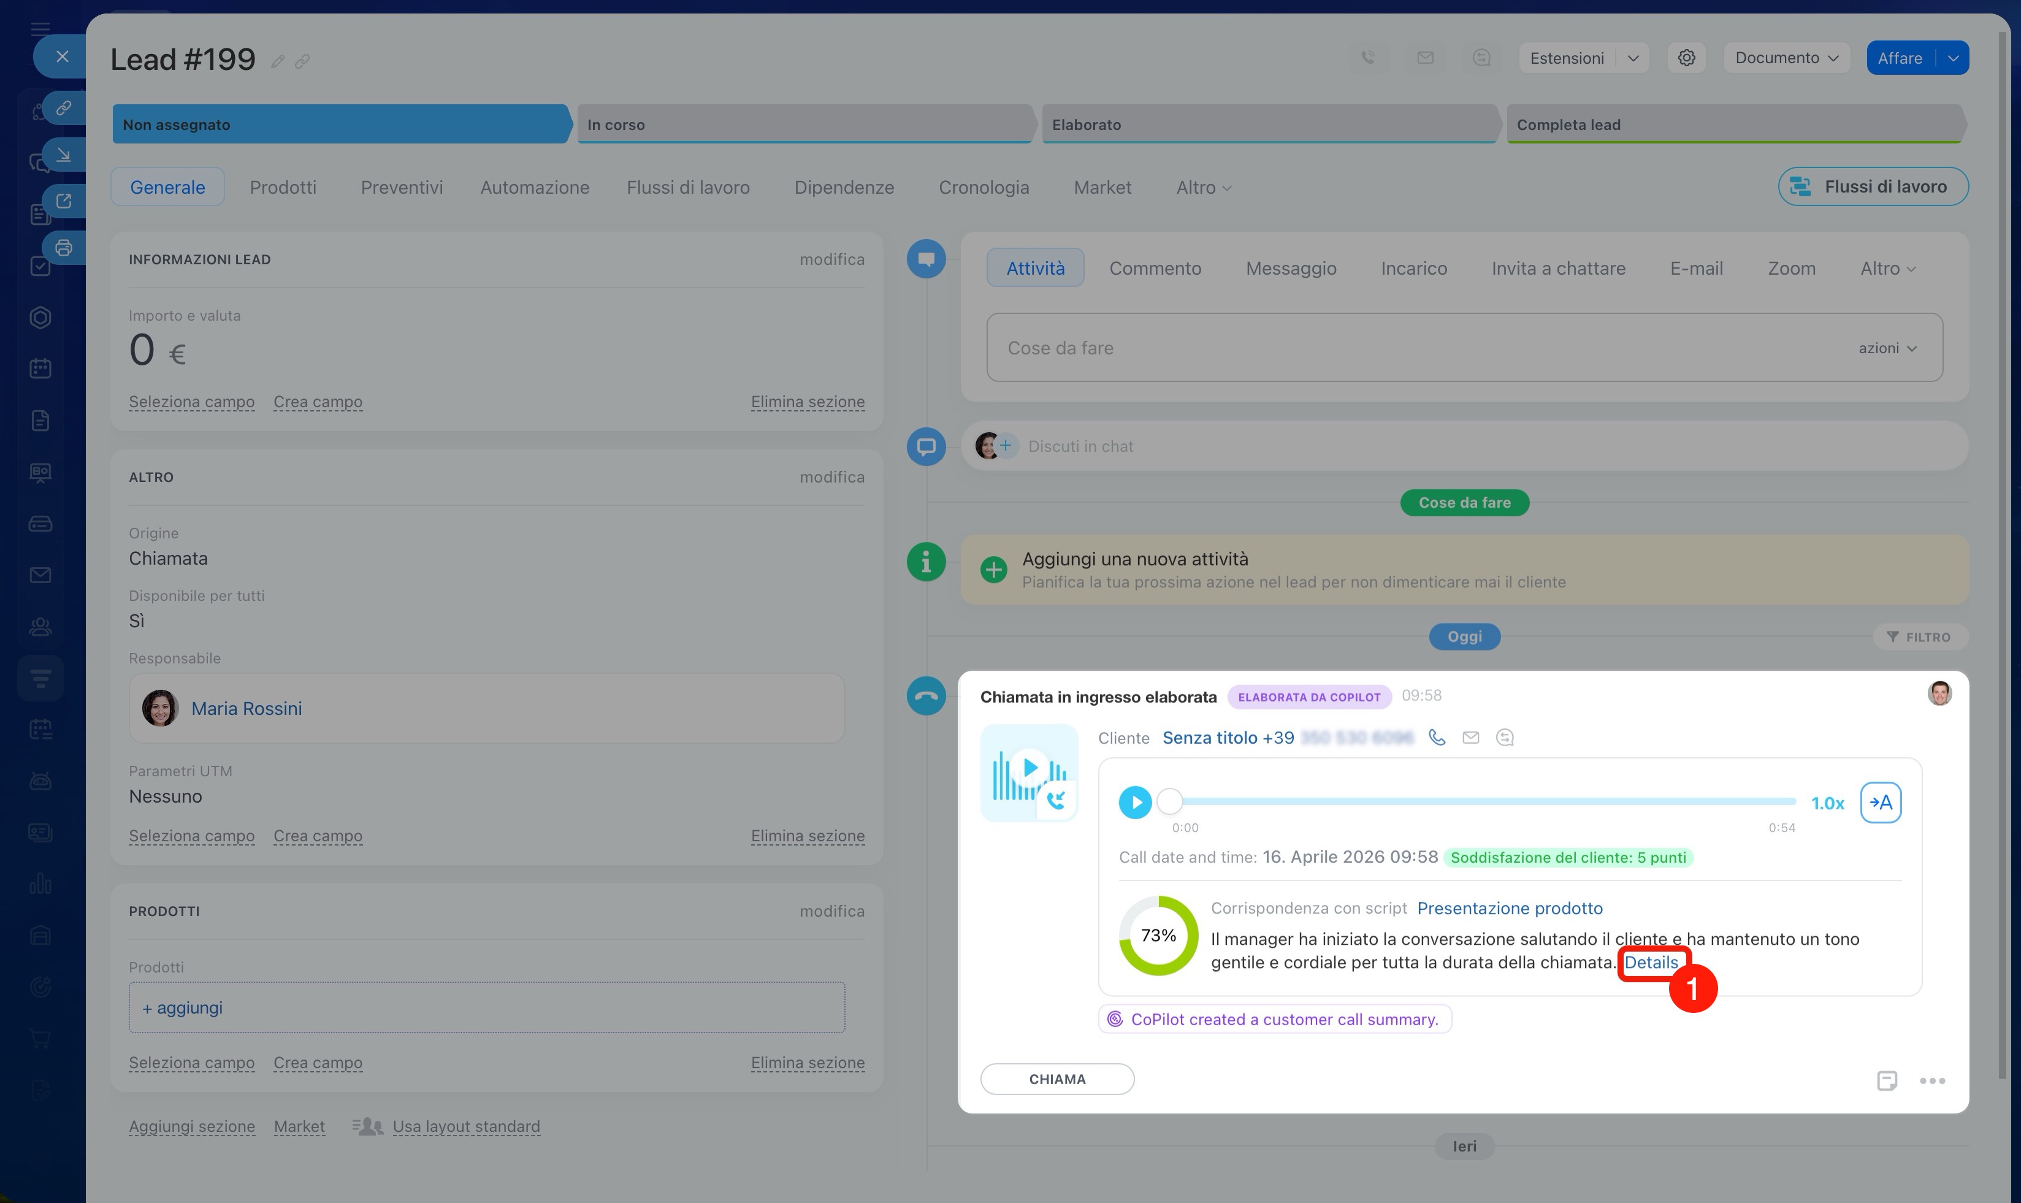
Task: Switch to the Prodotti tab
Action: pyautogui.click(x=283, y=187)
